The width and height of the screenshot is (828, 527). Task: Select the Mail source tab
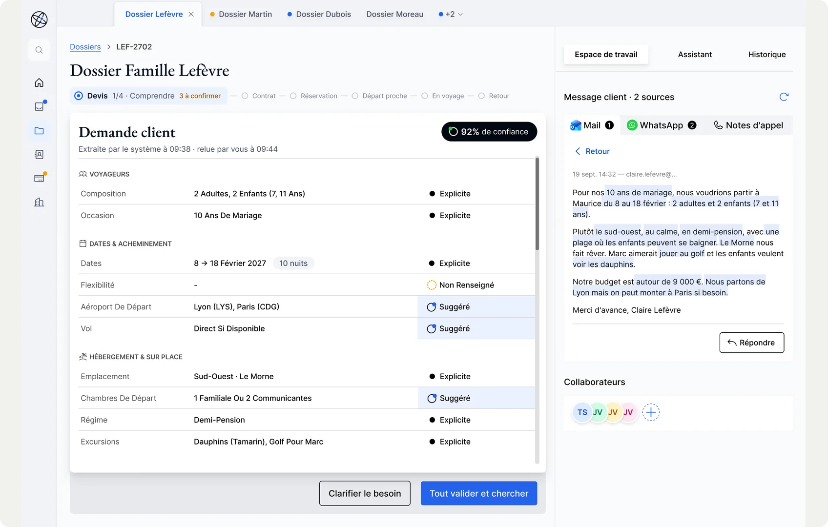592,125
